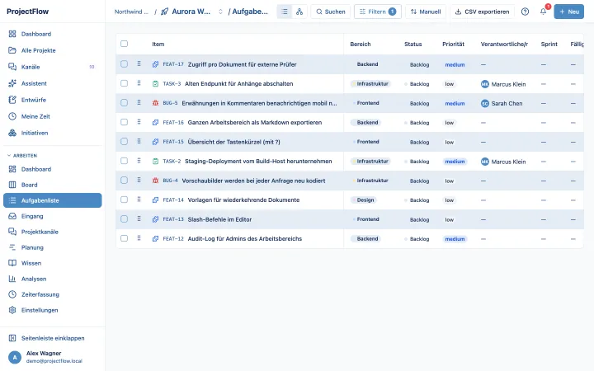Screen dimensions: 594x371
Task: Click the Status column header
Action: (x=413, y=45)
